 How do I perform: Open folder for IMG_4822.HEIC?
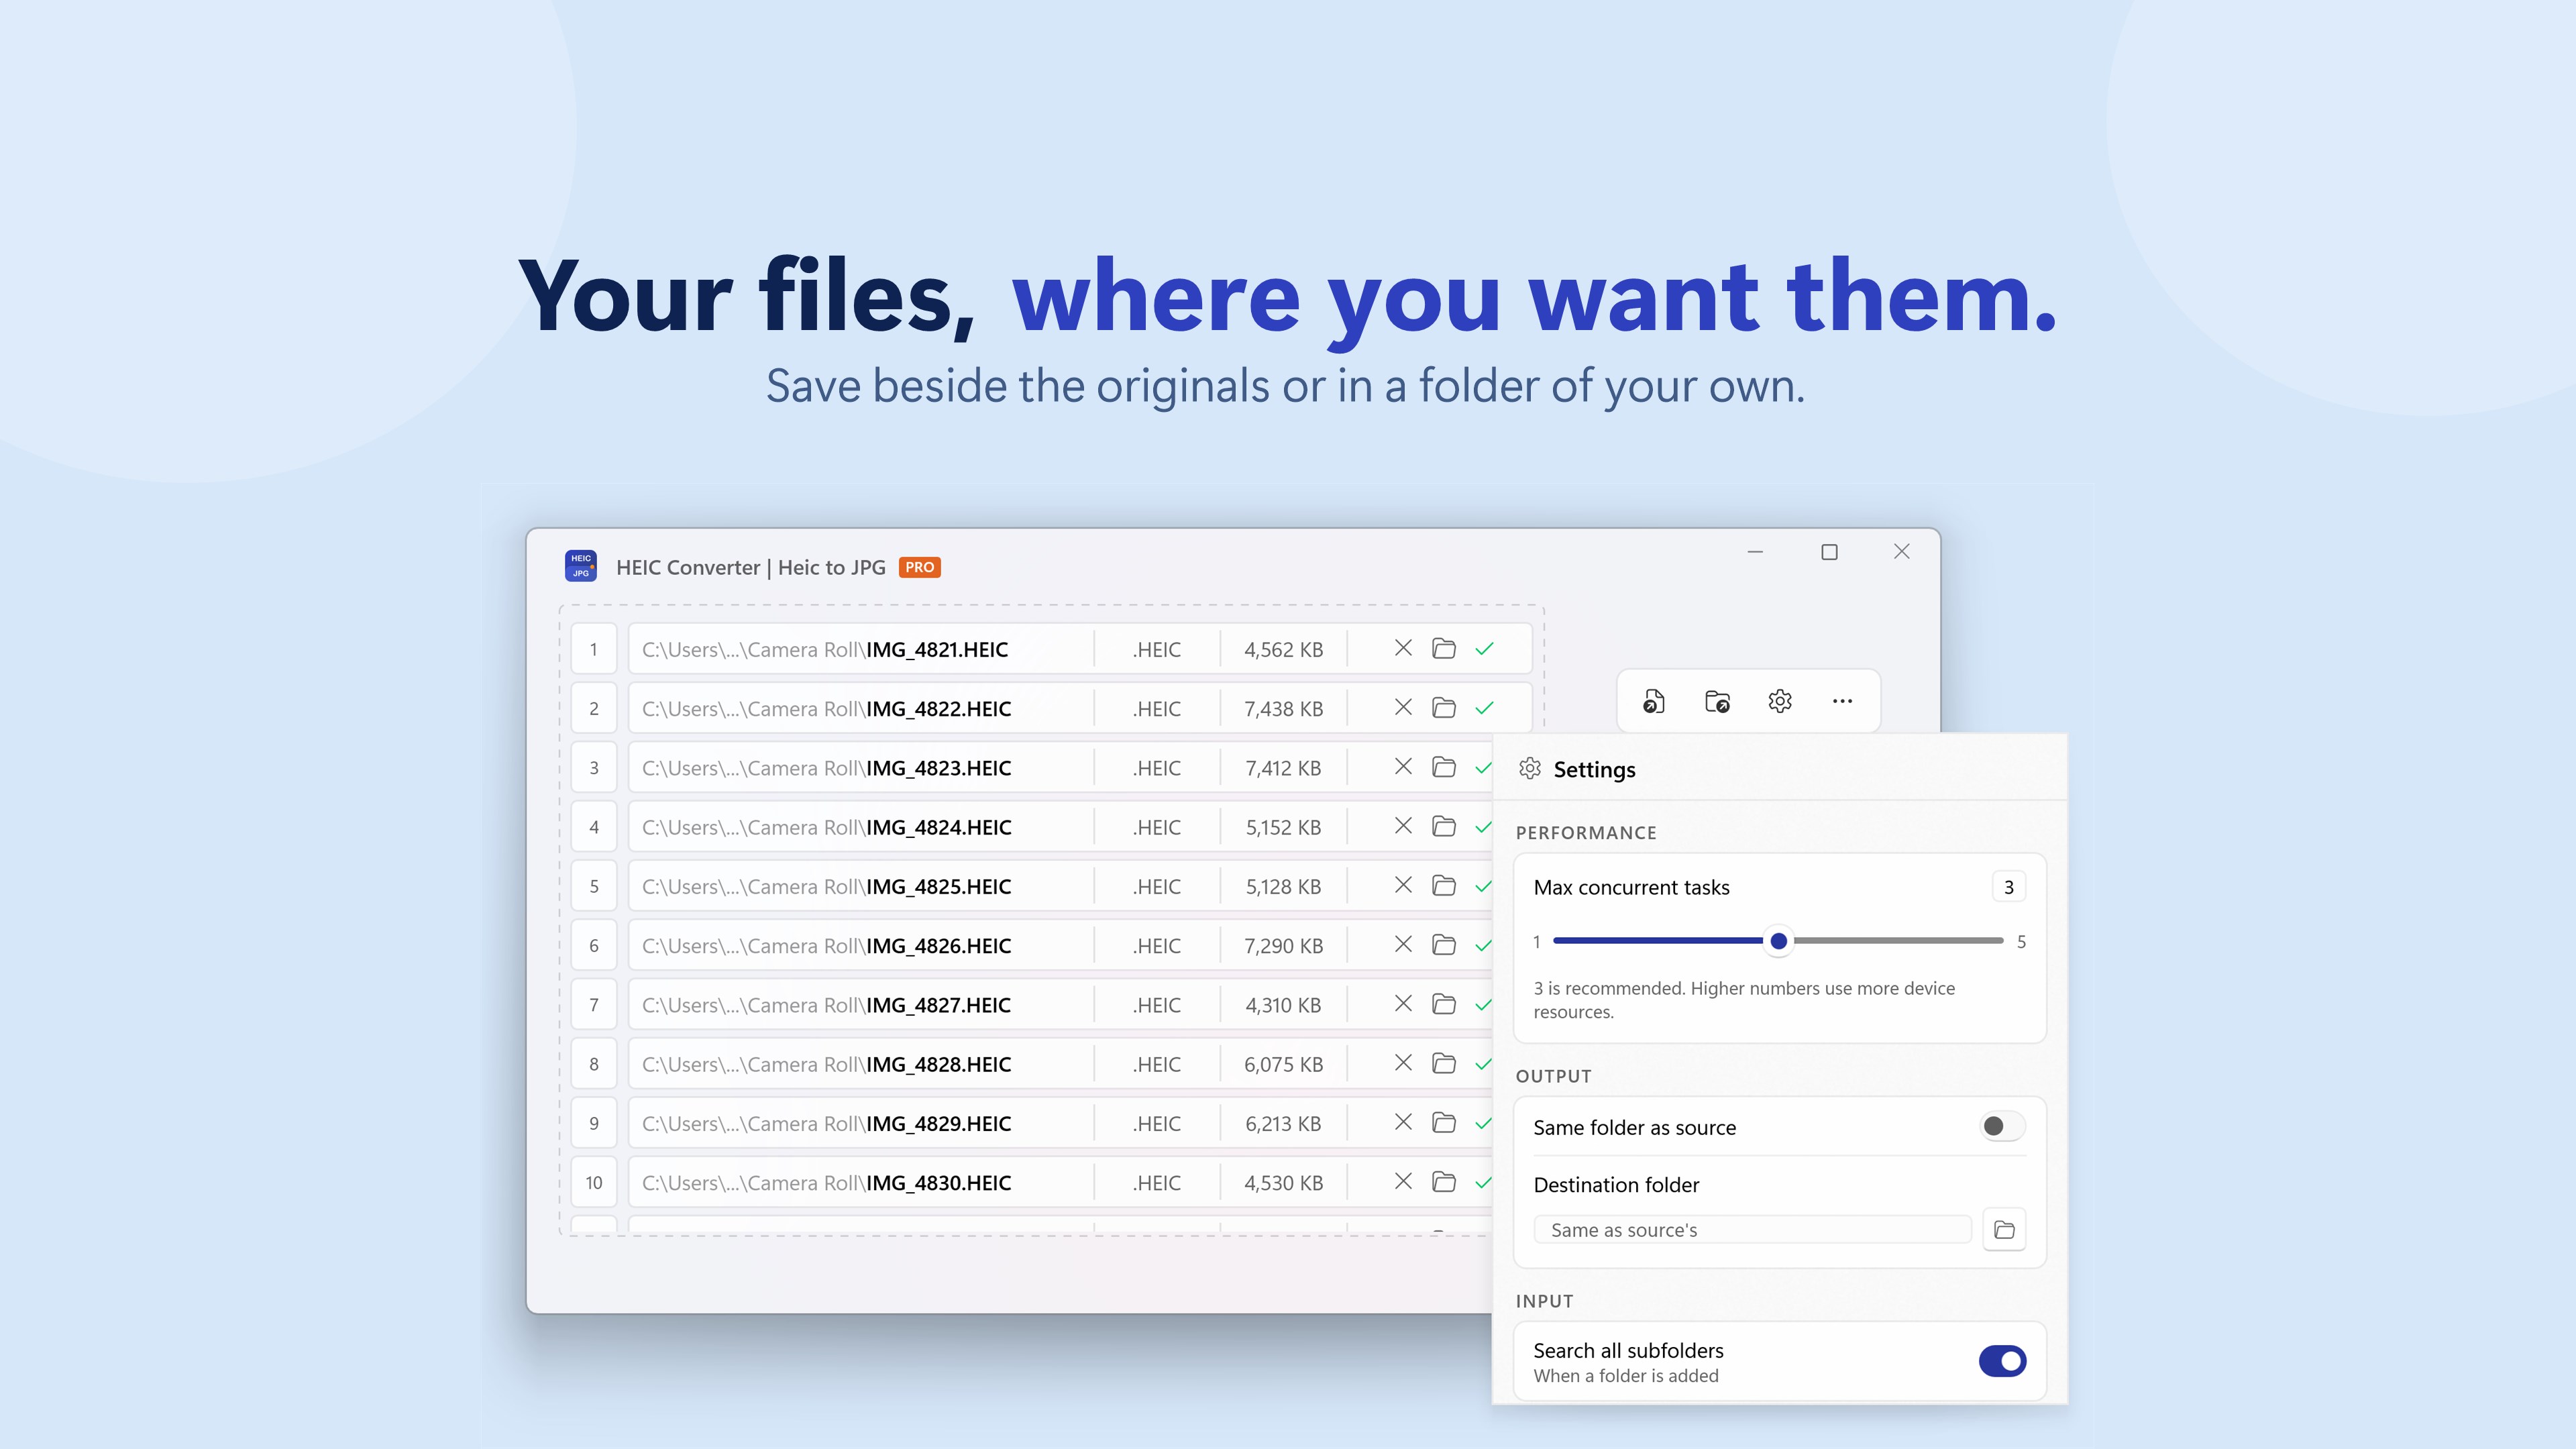pyautogui.click(x=1444, y=707)
